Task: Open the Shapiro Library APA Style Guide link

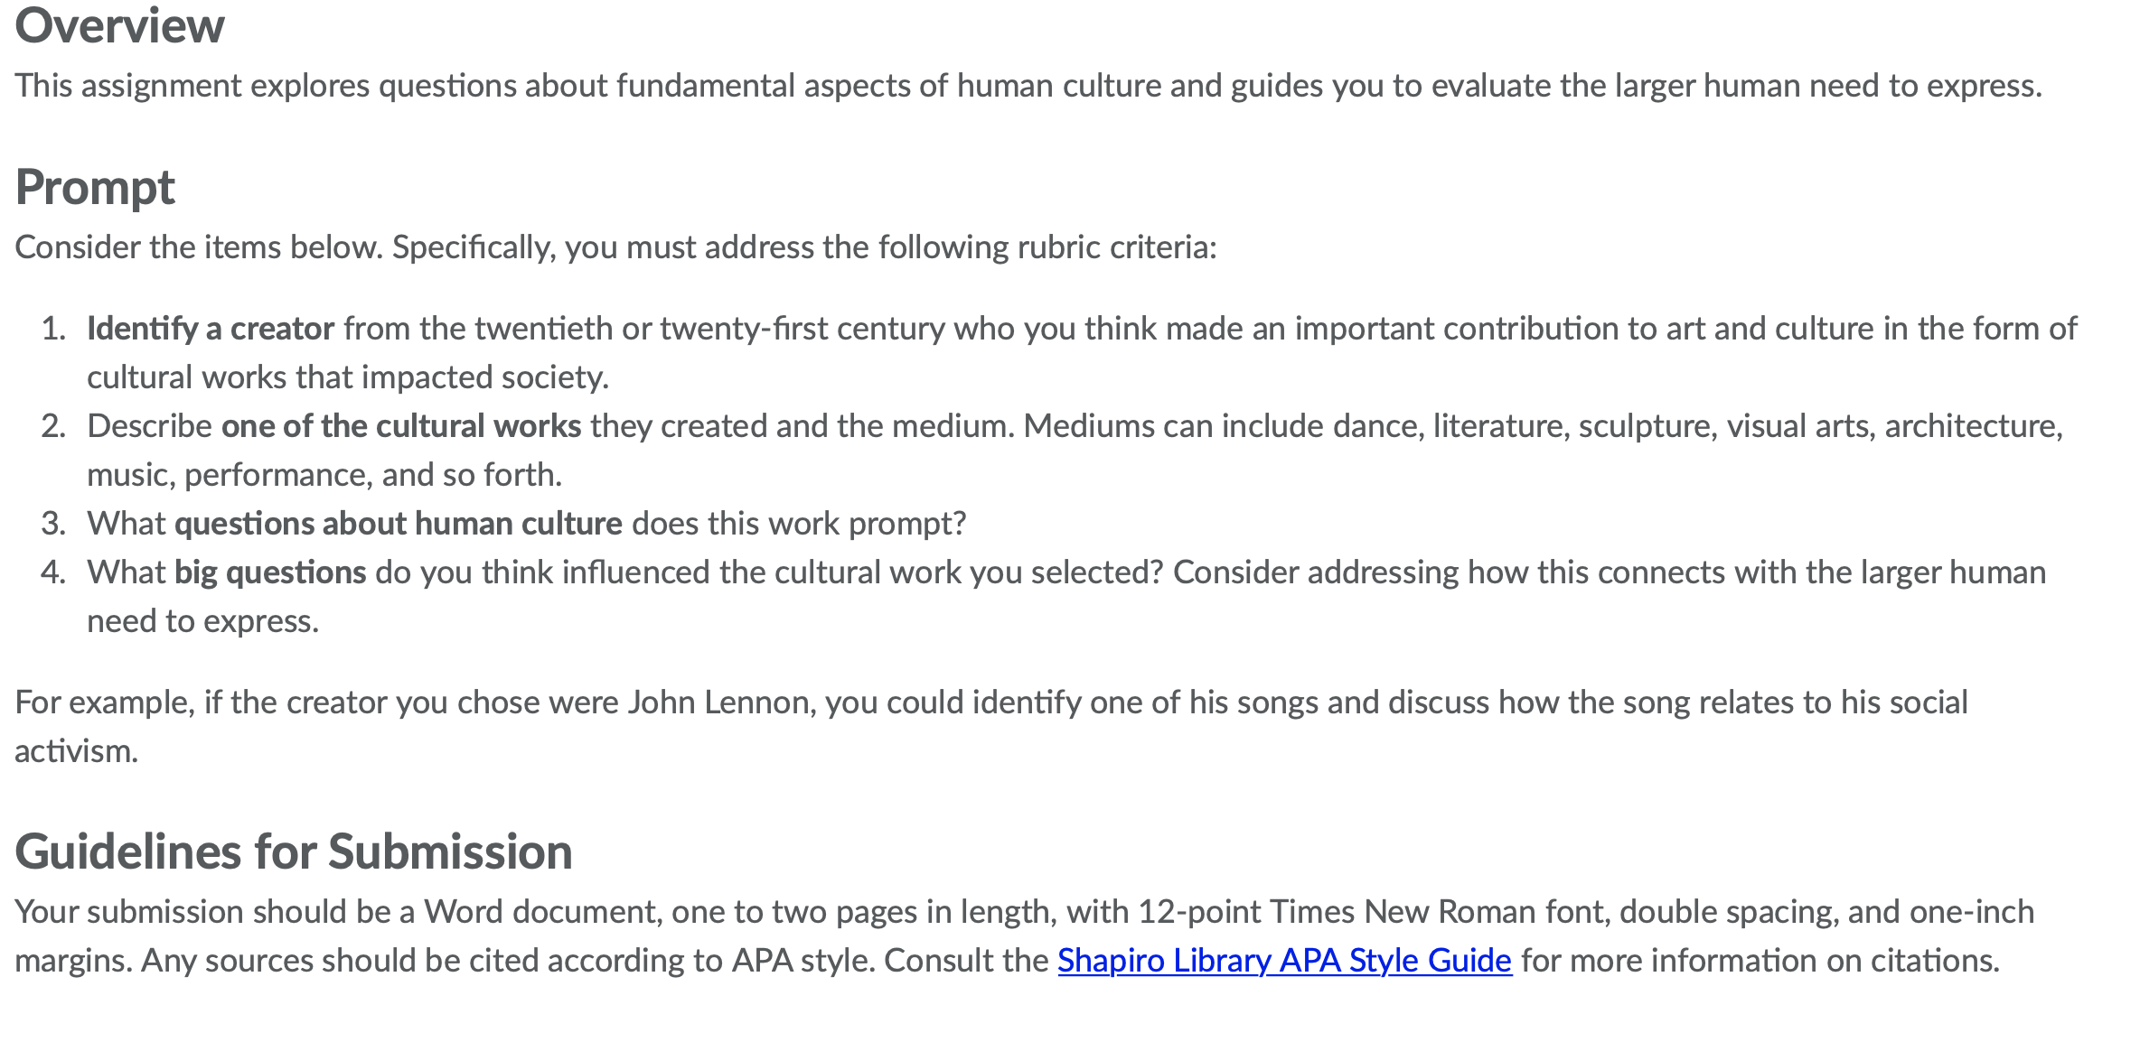Action: pyautogui.click(x=1284, y=960)
